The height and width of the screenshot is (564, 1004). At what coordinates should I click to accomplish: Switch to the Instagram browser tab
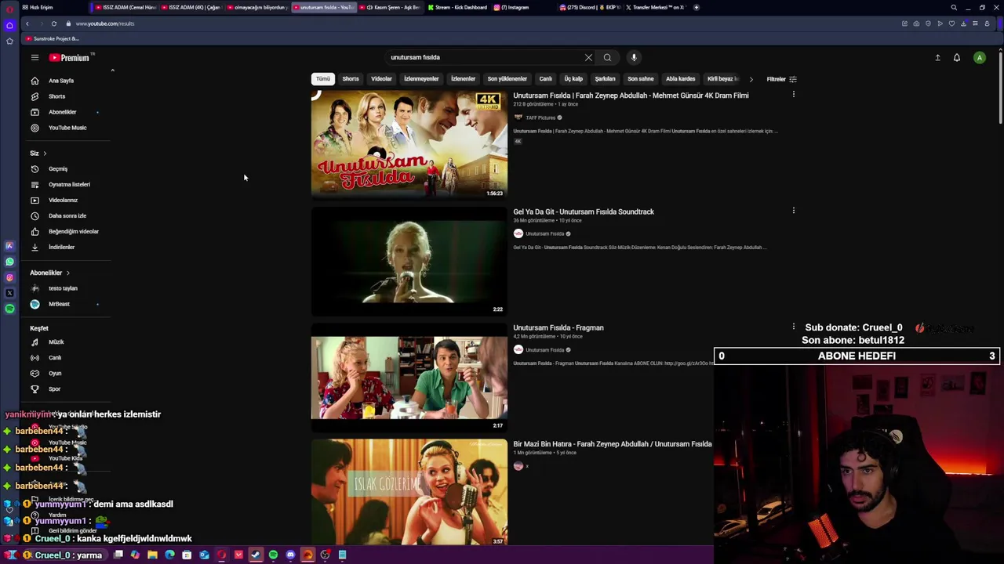click(513, 7)
